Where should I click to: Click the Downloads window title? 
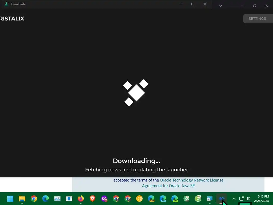tap(17, 4)
